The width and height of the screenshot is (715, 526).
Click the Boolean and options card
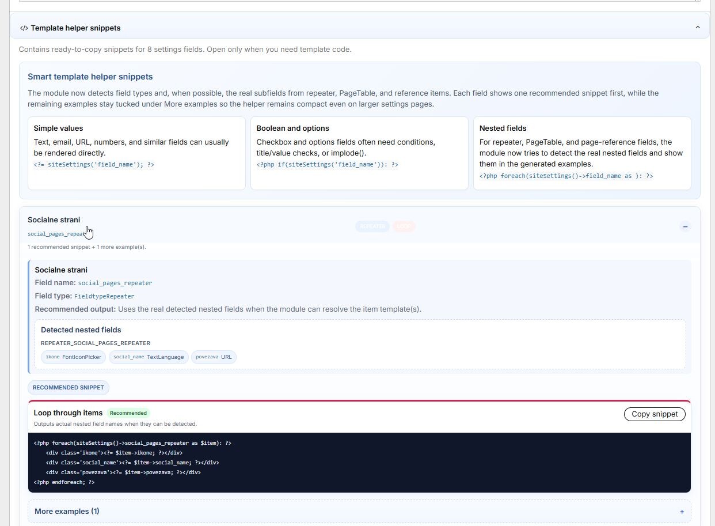[x=359, y=153]
